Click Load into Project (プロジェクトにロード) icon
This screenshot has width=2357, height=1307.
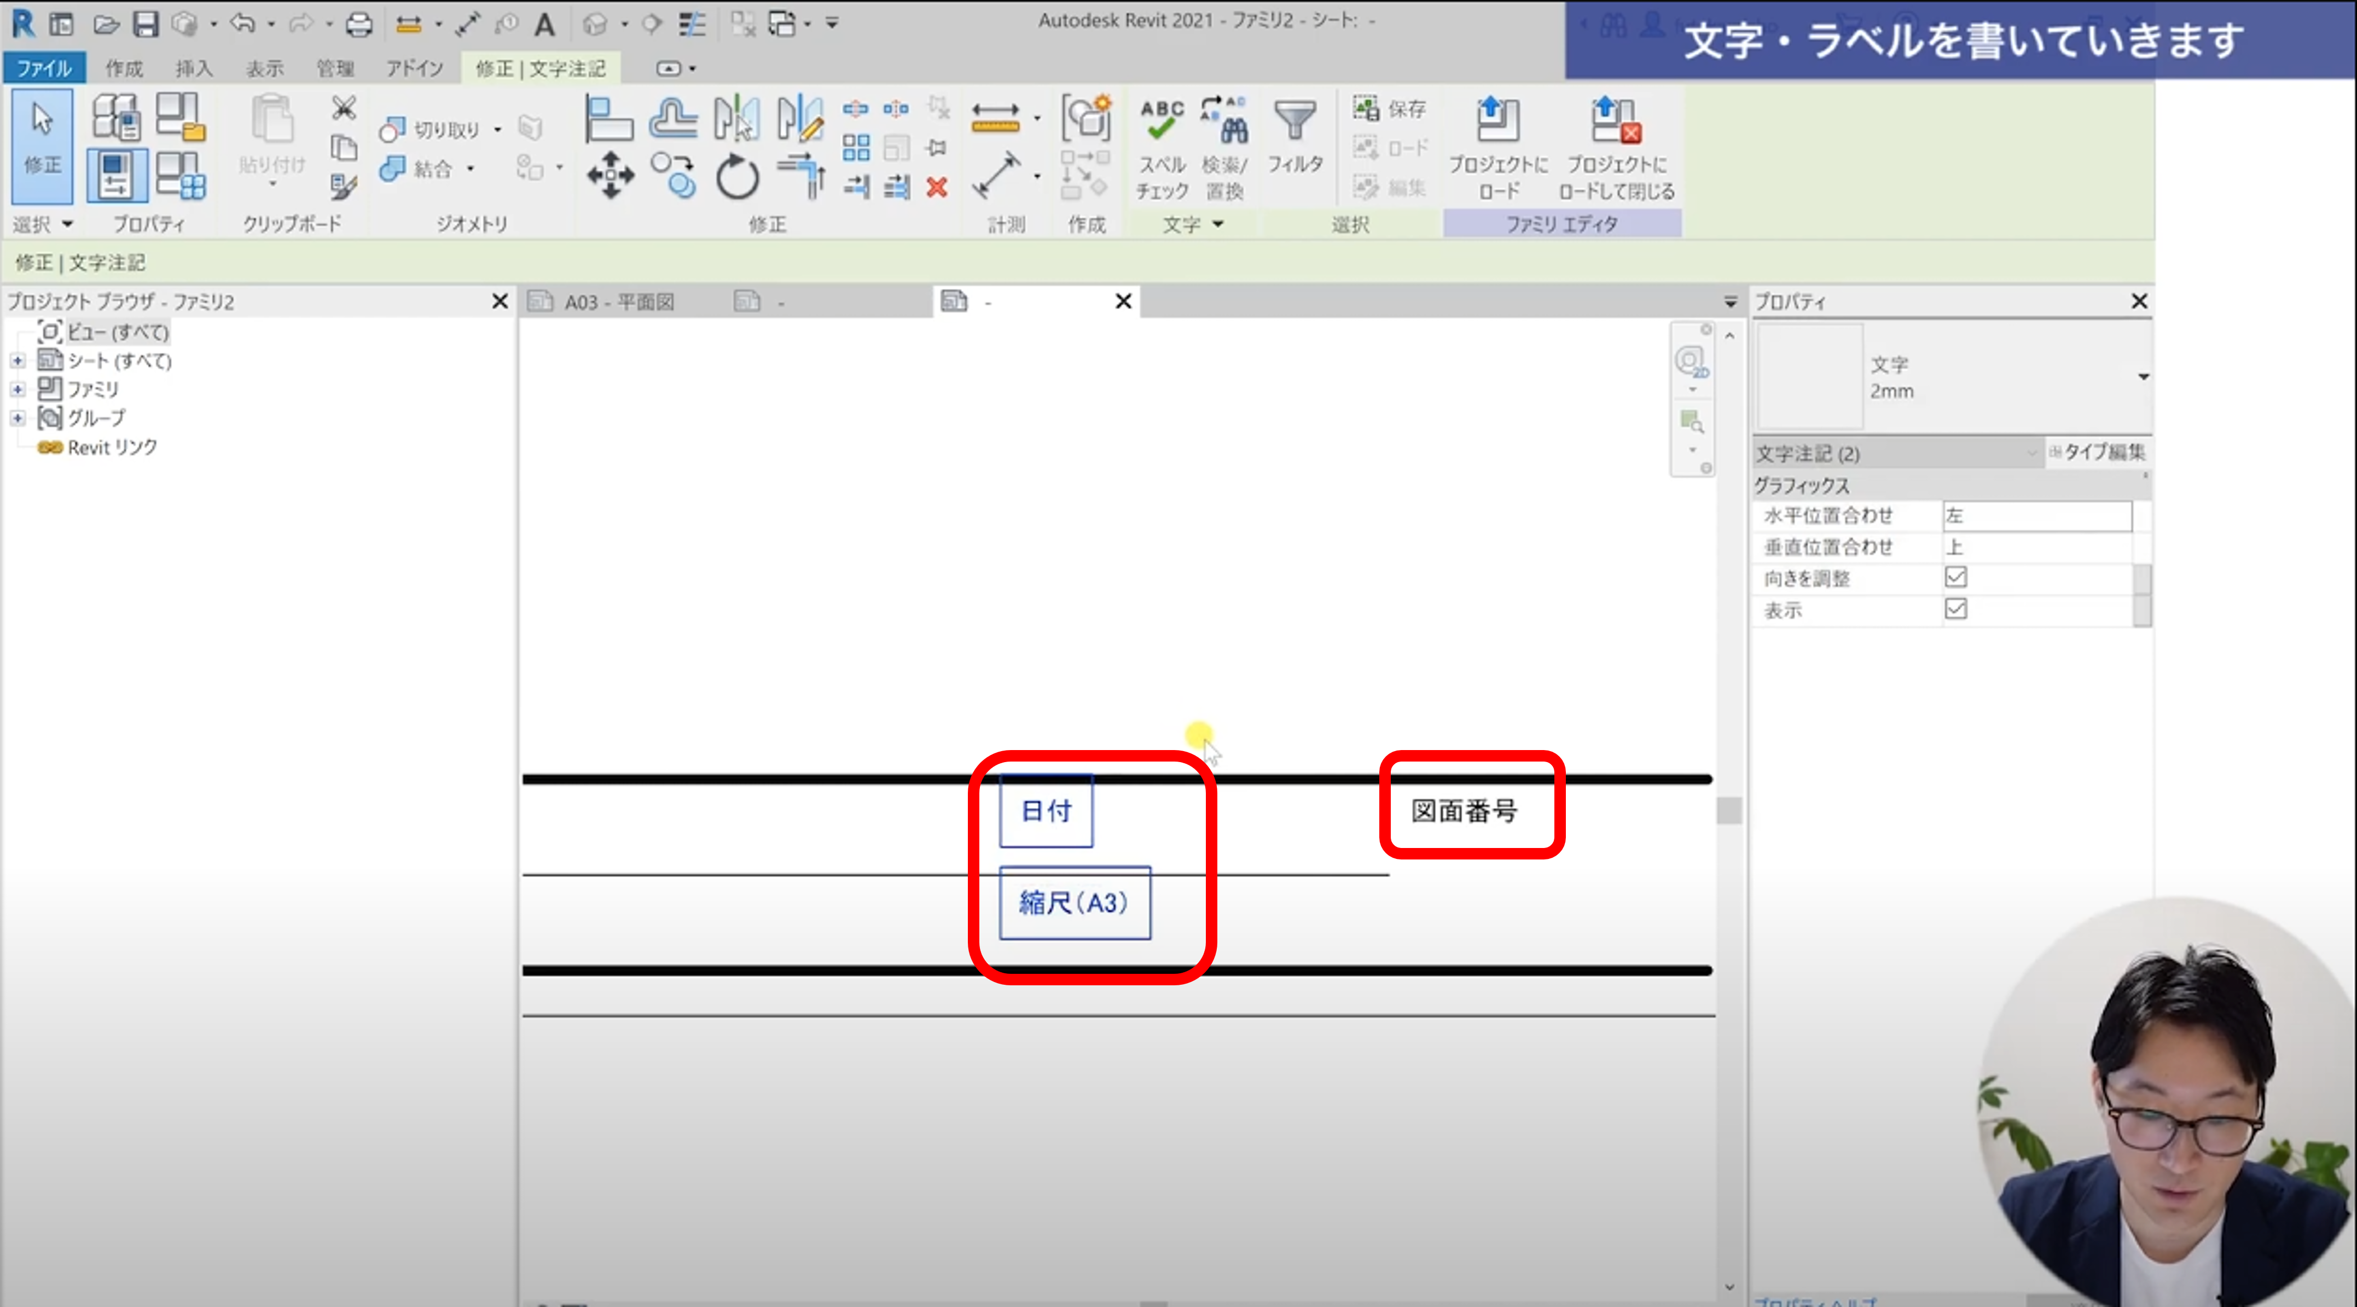(1498, 146)
